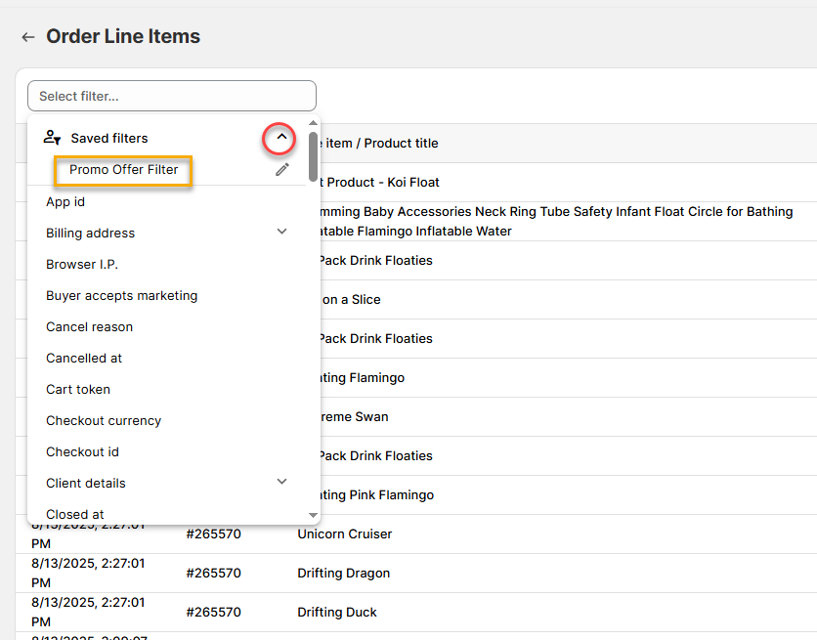Click the pencil edit icon for Promo Offer Filter
The width and height of the screenshot is (817, 640).
coord(282,170)
